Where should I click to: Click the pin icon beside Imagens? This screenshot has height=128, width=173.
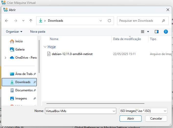pyautogui.click(x=35, y=98)
